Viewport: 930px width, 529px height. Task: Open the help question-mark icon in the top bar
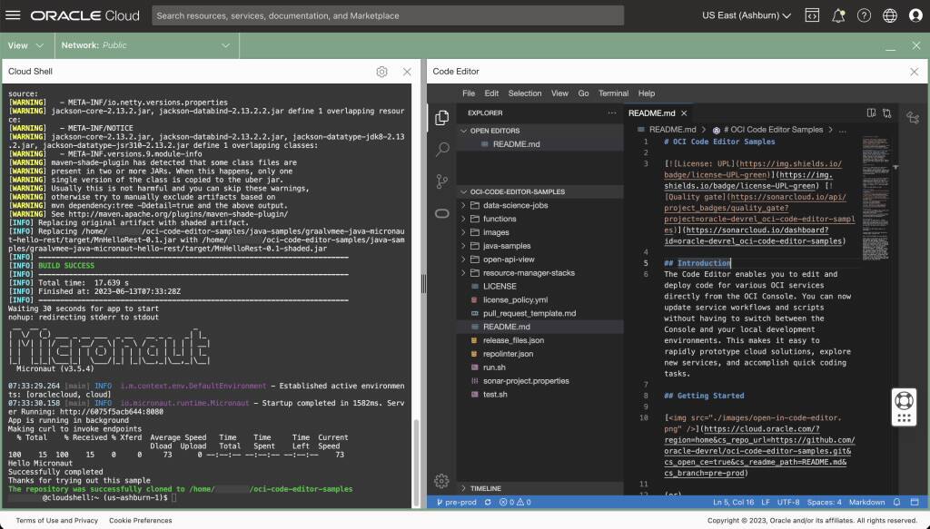(864, 15)
